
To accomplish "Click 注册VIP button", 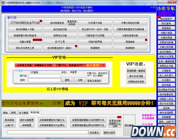I will 9,125.
